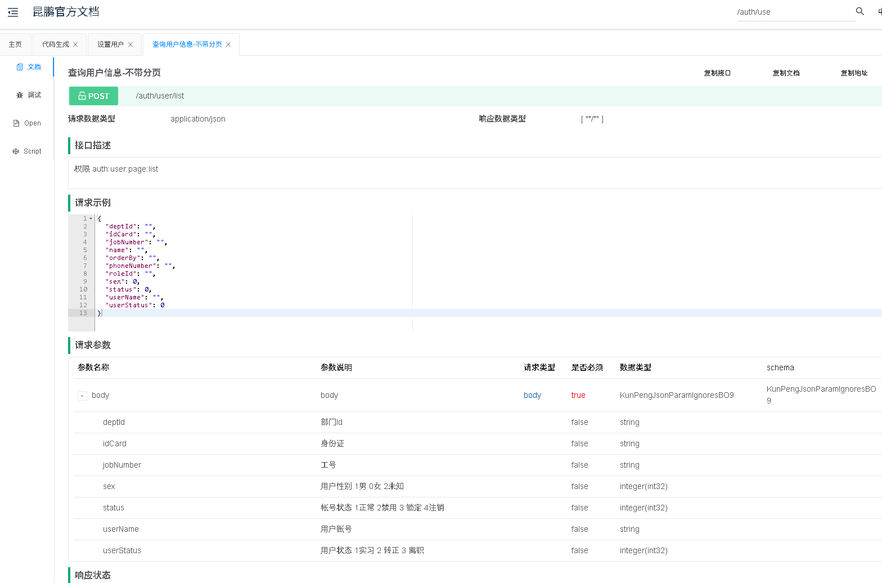Click 复制接口 copy button
882x583 pixels.
(x=717, y=73)
